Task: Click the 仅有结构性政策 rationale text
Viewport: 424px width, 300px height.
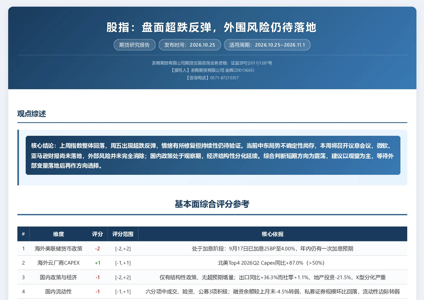Action: (x=273, y=277)
